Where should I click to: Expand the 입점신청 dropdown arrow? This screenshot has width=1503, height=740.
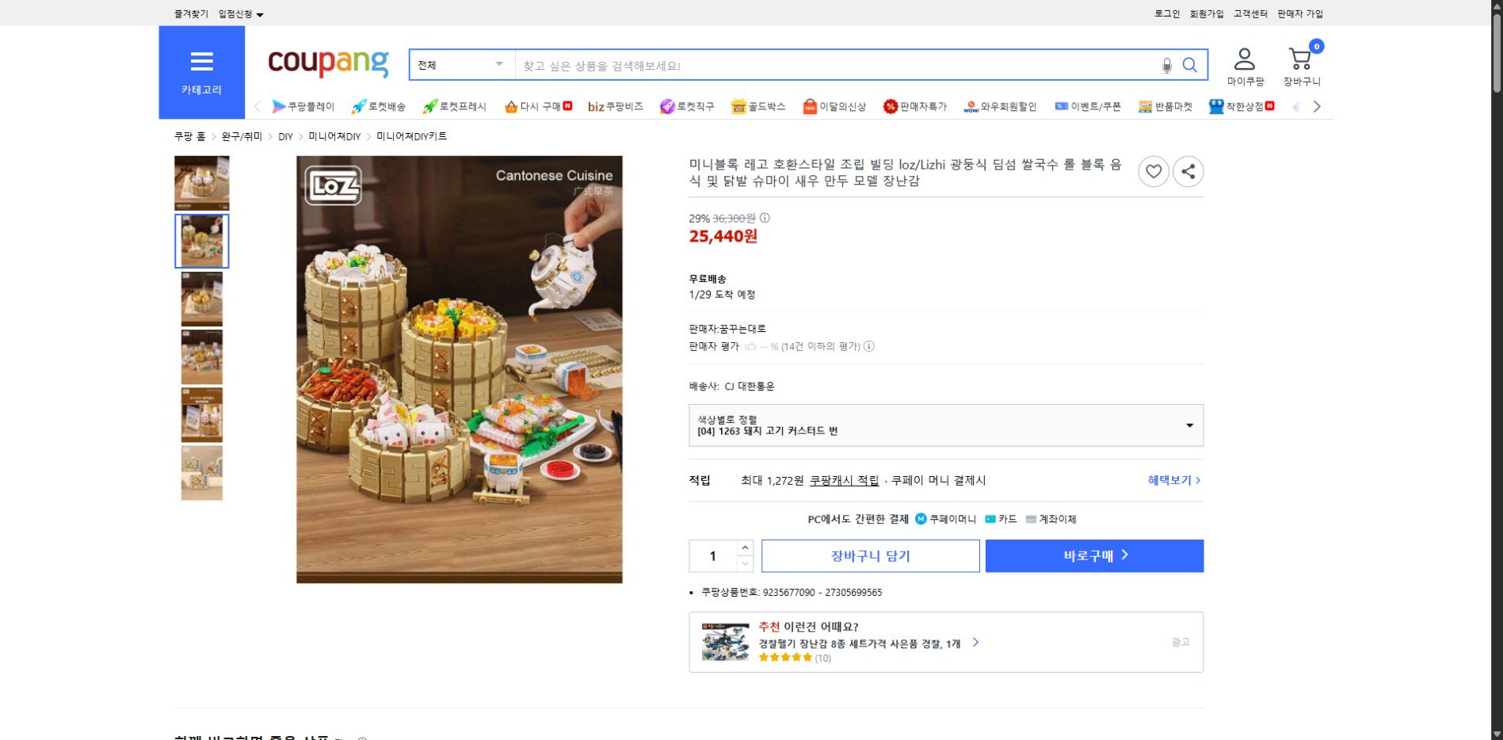[x=261, y=13]
